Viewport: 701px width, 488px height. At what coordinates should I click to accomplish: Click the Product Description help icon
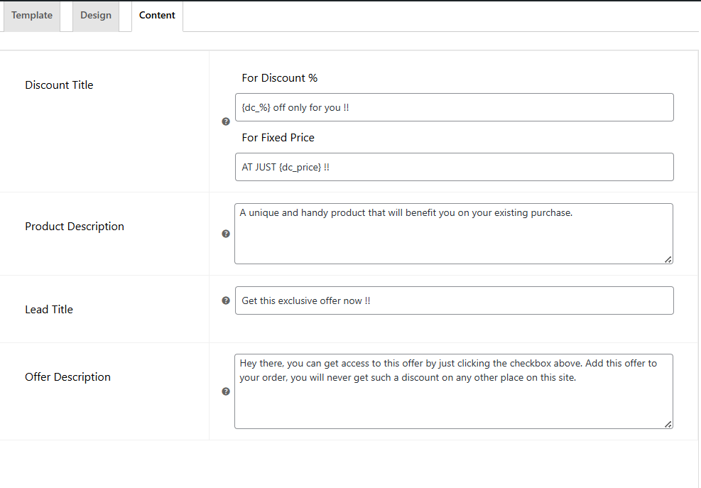pyautogui.click(x=226, y=234)
